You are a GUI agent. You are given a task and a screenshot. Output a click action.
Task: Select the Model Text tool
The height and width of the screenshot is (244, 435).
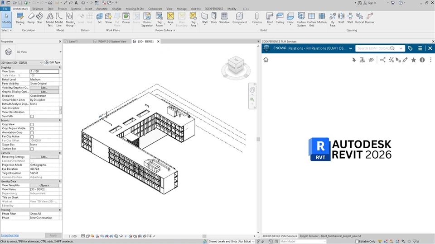click(x=50, y=19)
